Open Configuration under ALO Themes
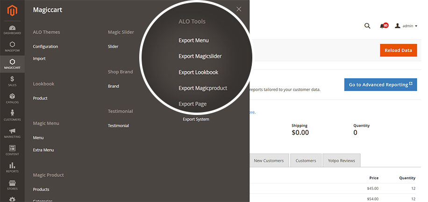 coord(45,47)
